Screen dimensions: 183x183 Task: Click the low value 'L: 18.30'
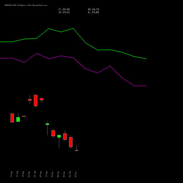(93, 12)
